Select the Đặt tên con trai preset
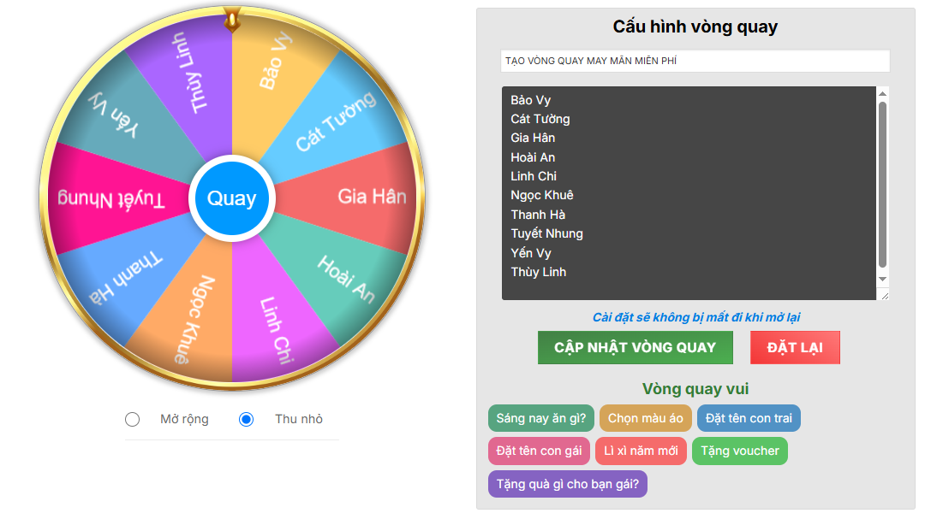The width and height of the screenshot is (931, 513). tap(749, 418)
